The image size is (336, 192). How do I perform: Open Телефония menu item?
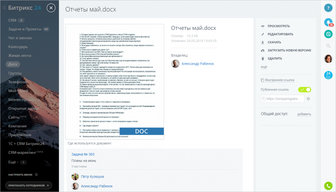(x=18, y=82)
